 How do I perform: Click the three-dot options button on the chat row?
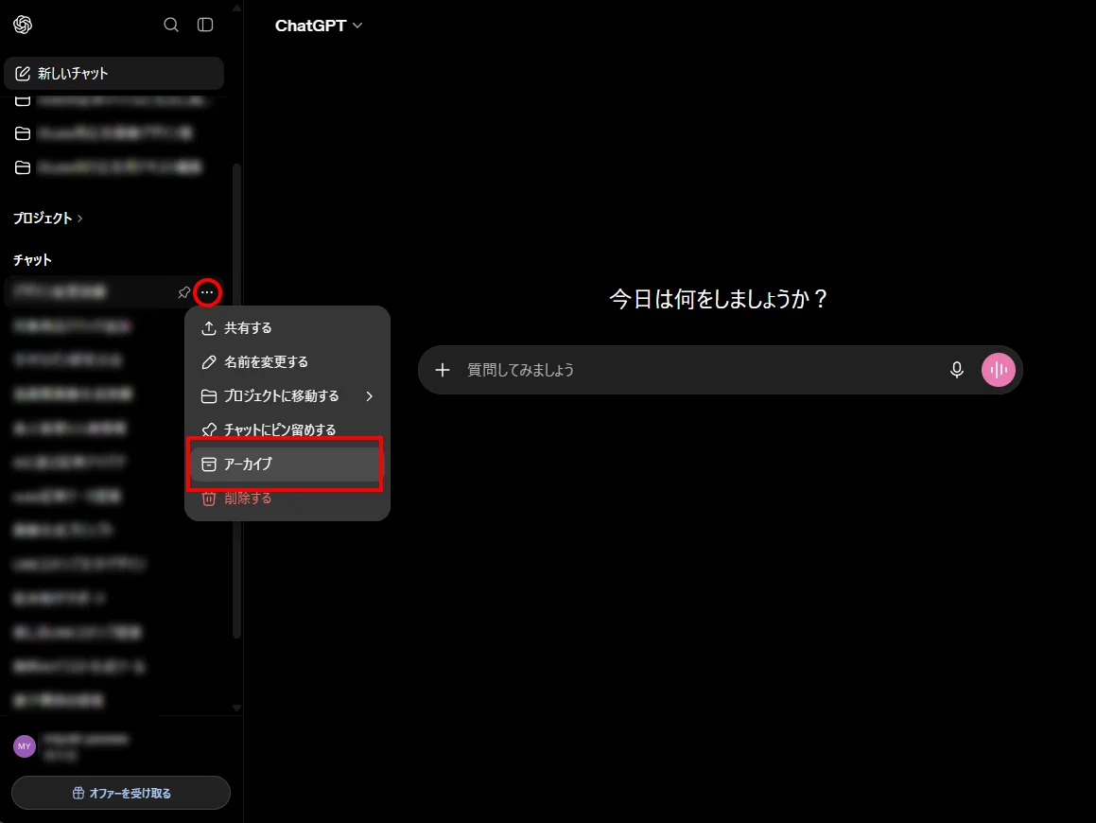[208, 292]
